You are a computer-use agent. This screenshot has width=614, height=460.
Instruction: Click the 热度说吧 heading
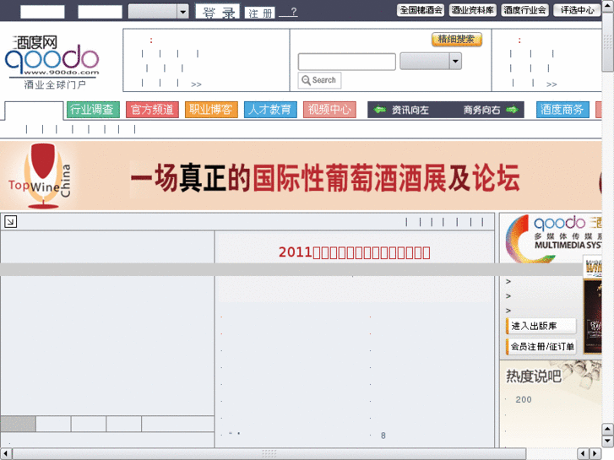[x=534, y=376]
